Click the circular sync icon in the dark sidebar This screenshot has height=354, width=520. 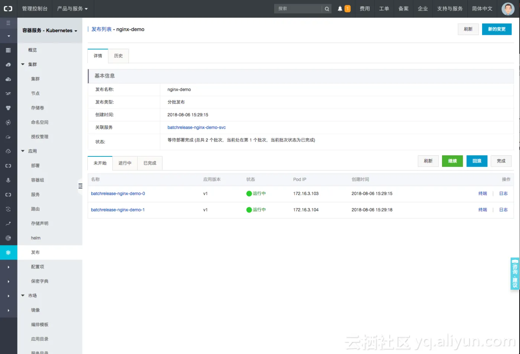(8, 209)
